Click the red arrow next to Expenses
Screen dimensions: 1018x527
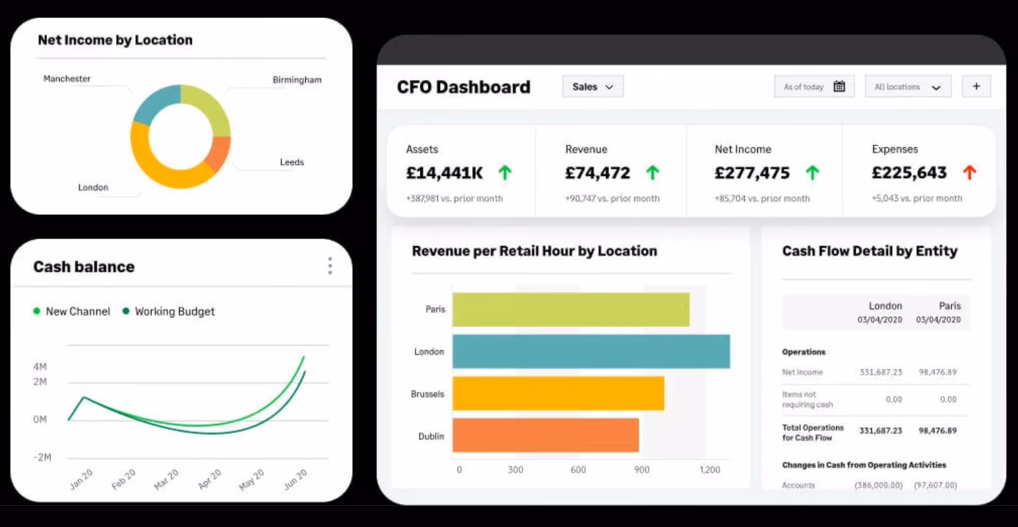[x=969, y=172]
